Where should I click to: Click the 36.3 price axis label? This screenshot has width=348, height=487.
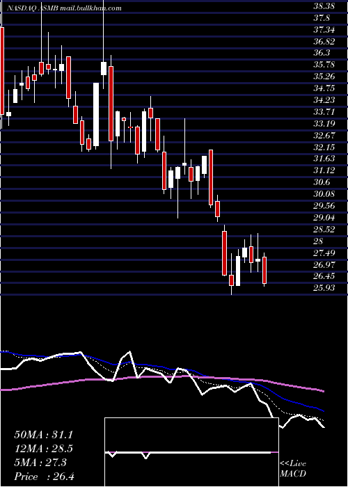(322, 53)
